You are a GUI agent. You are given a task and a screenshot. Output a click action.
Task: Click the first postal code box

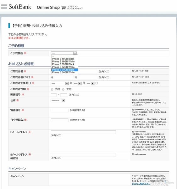[54, 95]
